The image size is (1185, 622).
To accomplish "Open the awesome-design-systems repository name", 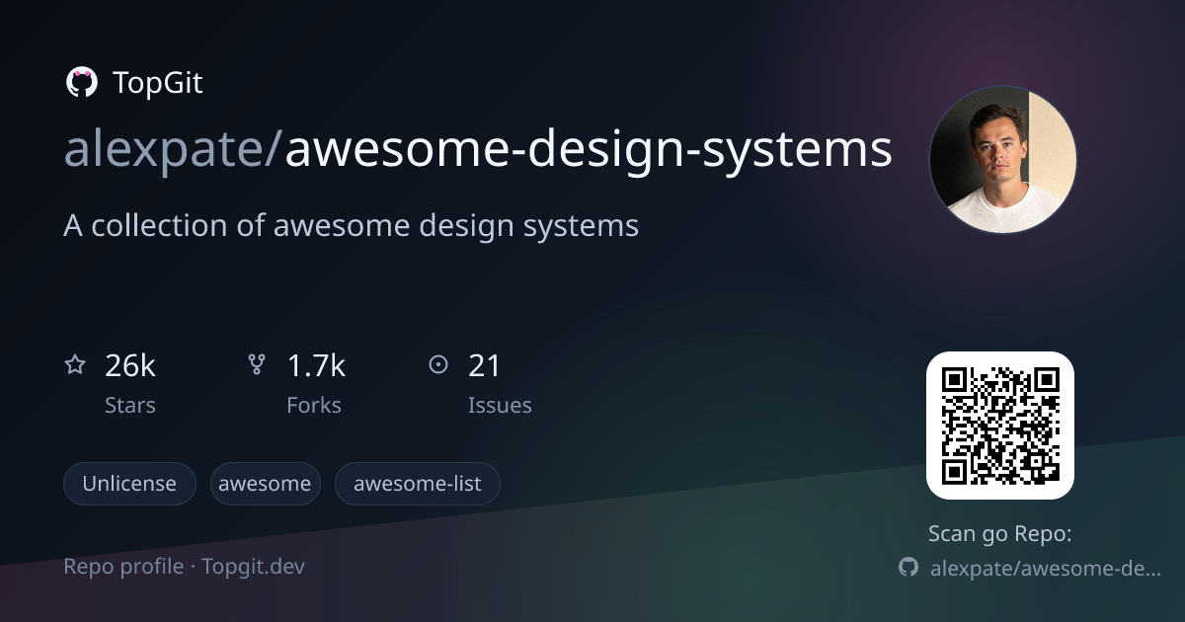I will [x=589, y=150].
